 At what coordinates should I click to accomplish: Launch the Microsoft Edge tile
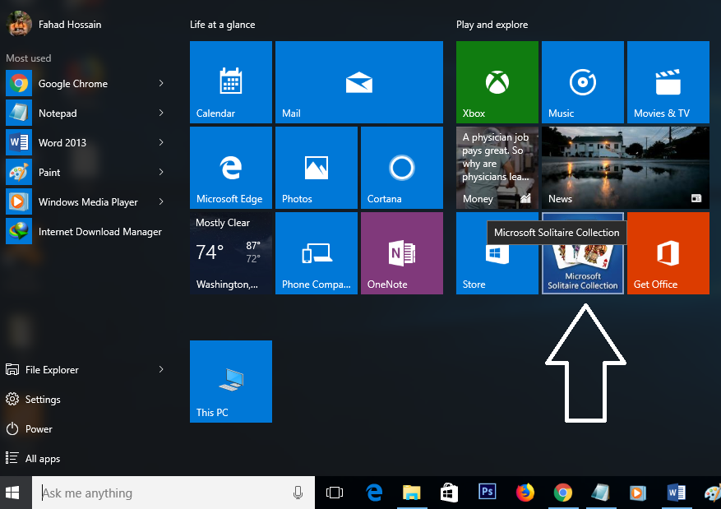[x=230, y=168]
